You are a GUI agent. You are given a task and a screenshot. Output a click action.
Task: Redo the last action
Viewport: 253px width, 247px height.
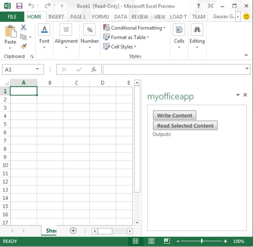48,6
